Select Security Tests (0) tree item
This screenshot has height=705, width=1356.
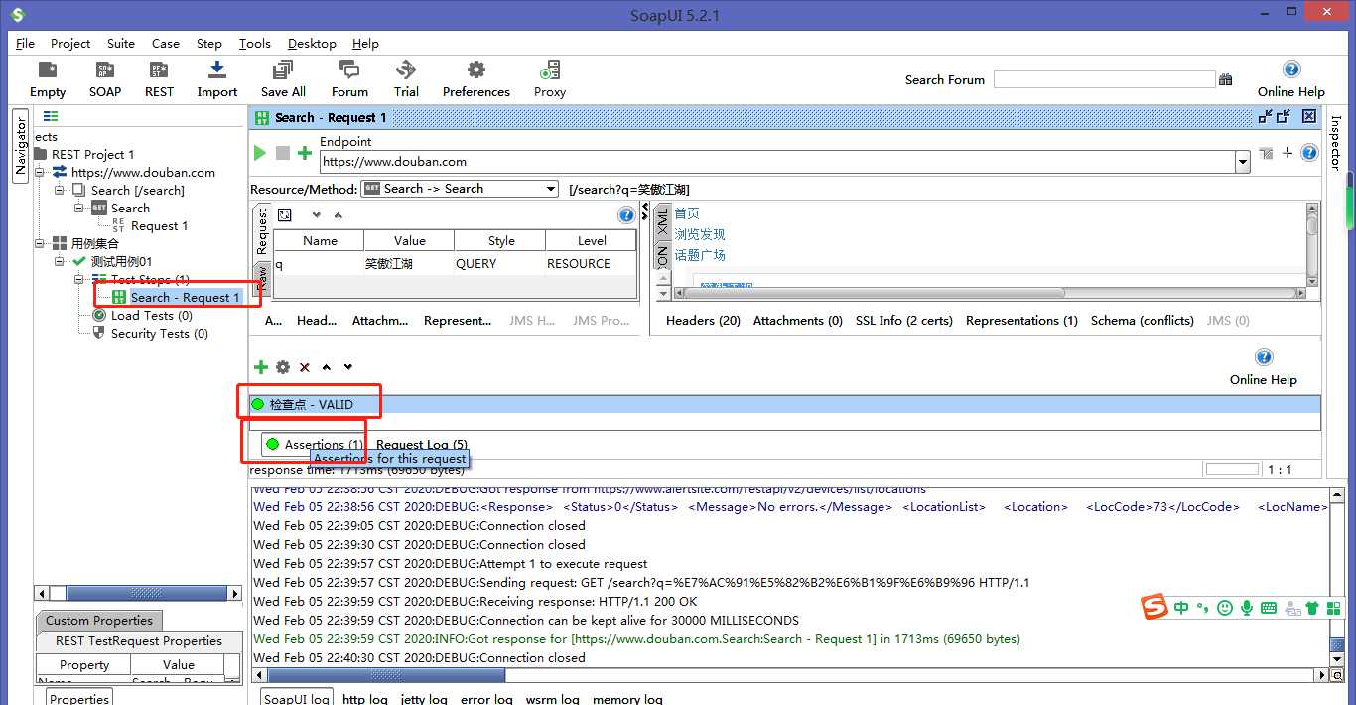[x=150, y=333]
